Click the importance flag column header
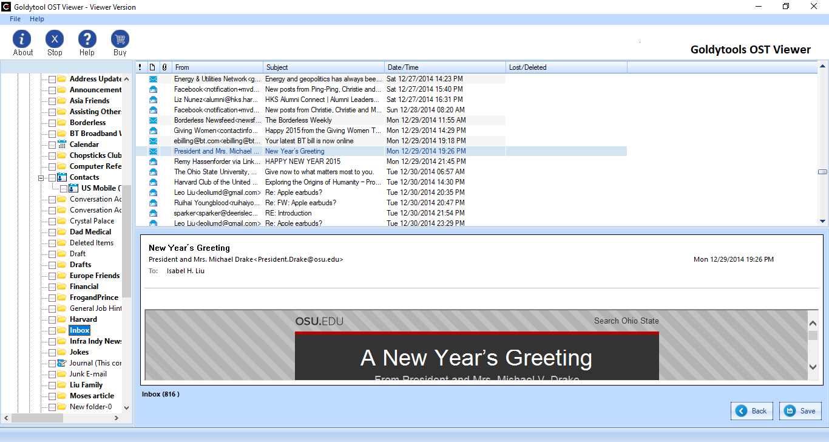829x442 pixels. point(141,67)
